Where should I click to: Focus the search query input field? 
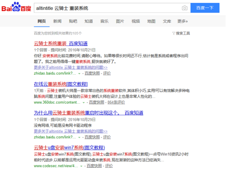click(107, 8)
